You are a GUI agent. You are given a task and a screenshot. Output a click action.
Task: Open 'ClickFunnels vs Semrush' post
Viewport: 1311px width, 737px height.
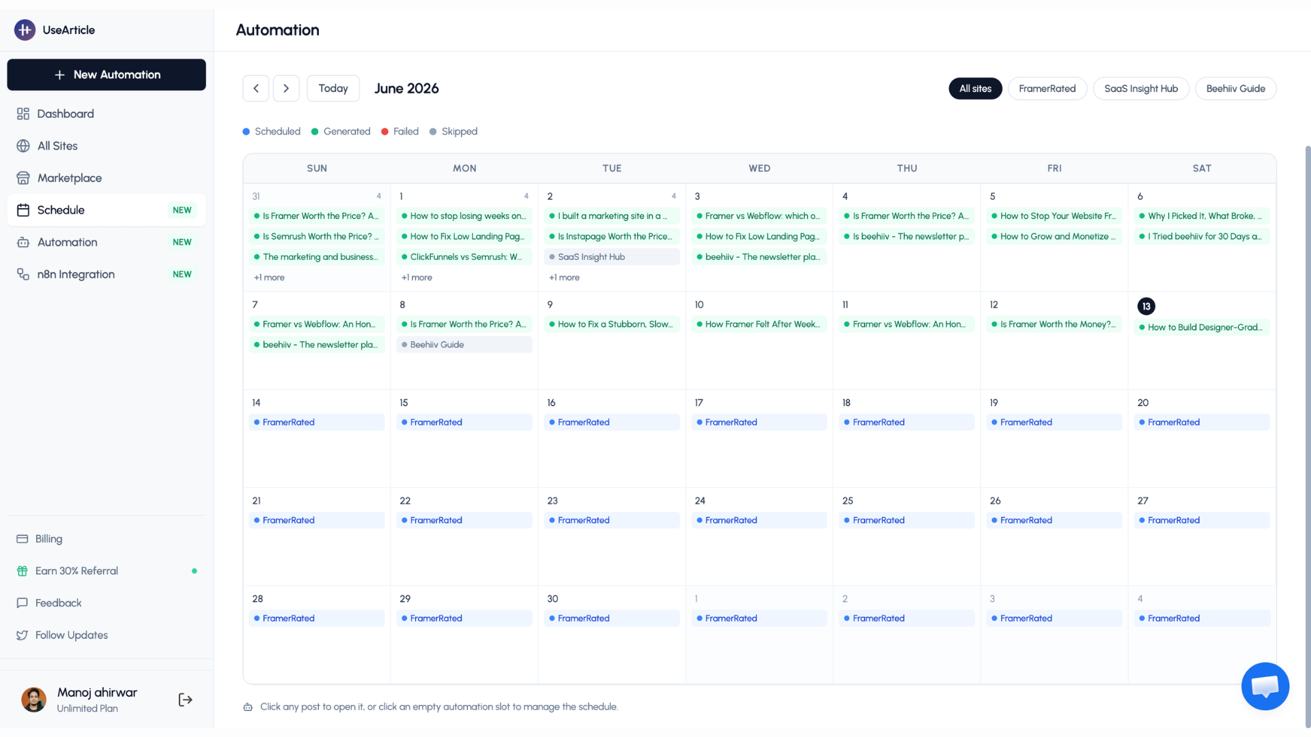(465, 257)
